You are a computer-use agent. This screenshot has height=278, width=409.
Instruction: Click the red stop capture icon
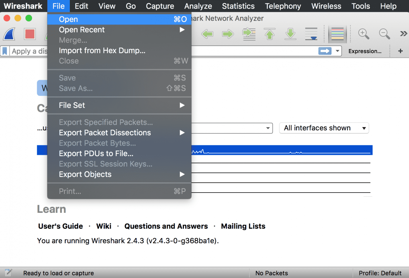coord(29,34)
